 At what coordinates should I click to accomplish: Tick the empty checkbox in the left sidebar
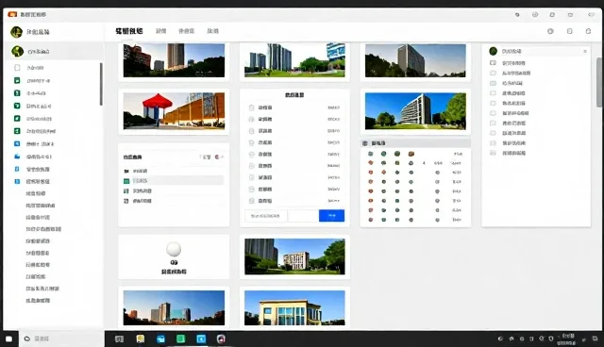pyautogui.click(x=17, y=68)
